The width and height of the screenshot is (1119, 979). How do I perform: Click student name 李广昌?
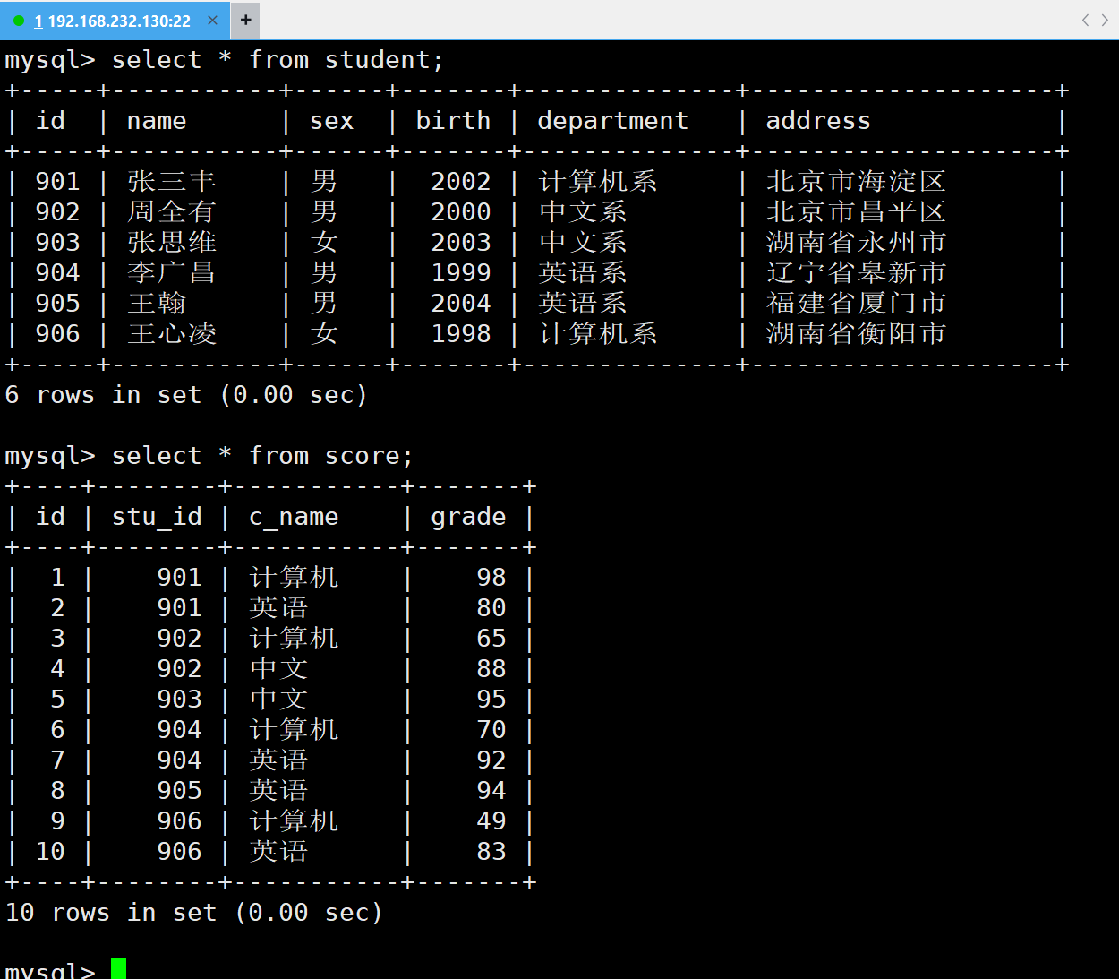pos(172,272)
